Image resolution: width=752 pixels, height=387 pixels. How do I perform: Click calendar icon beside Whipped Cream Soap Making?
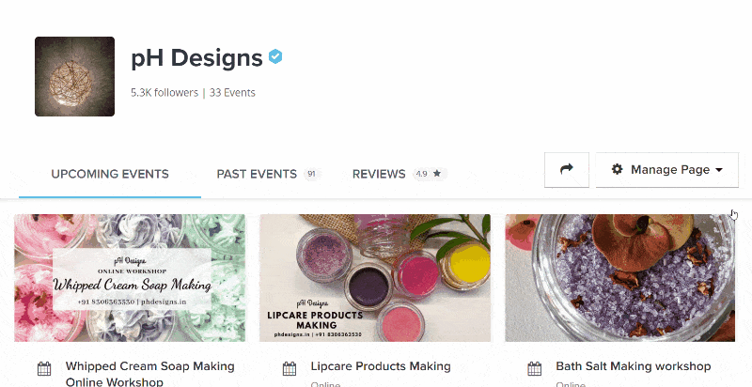(44, 368)
